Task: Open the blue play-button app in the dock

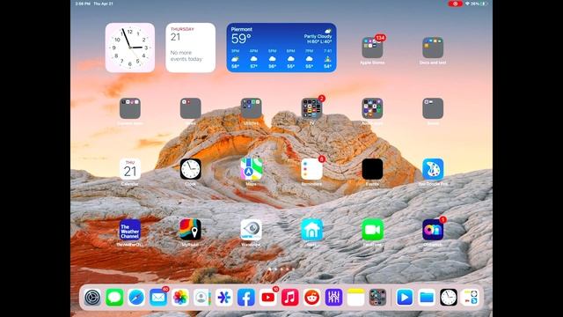Action: pyautogui.click(x=405, y=298)
